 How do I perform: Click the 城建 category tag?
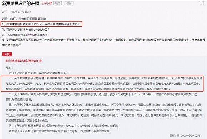57,4
